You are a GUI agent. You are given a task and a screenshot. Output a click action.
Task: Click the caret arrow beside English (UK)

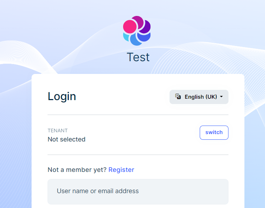(221, 97)
